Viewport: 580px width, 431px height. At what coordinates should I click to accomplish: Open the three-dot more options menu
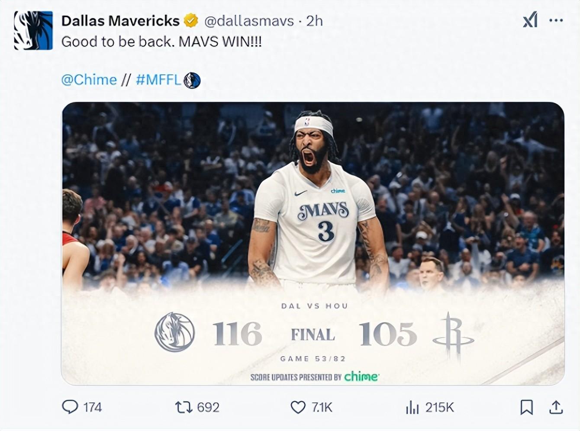tap(556, 20)
